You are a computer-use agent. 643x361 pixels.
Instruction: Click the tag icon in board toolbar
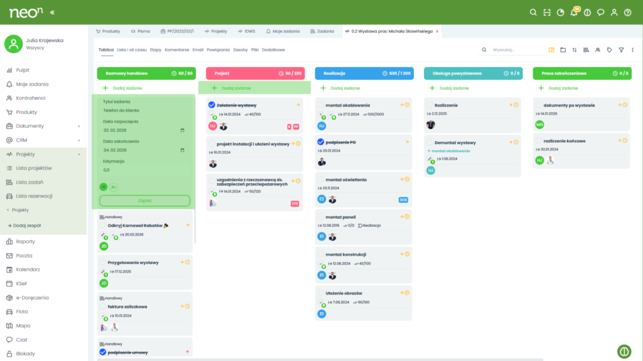(609, 50)
